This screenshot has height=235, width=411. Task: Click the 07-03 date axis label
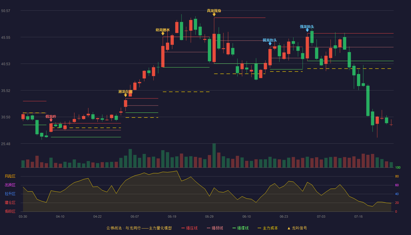321,216
